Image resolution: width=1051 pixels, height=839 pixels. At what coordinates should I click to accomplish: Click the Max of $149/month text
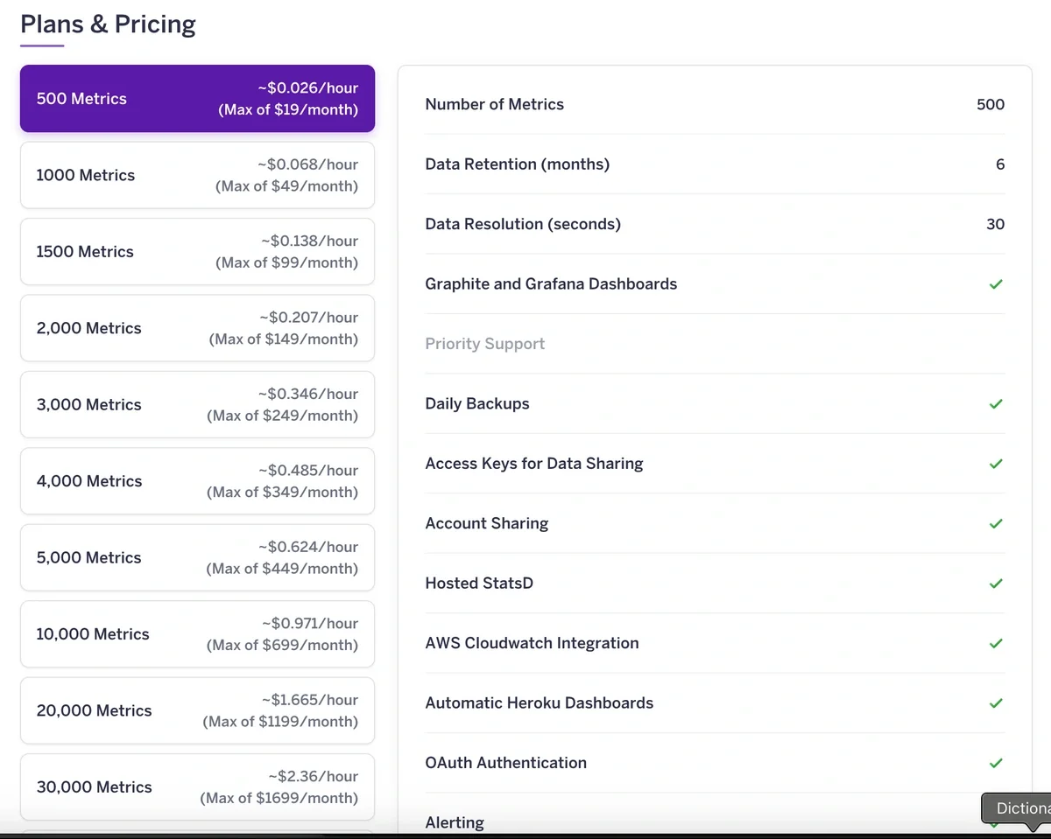coord(284,339)
